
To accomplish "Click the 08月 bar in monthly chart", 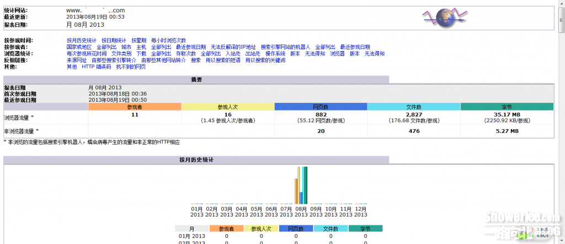I will [301, 186].
